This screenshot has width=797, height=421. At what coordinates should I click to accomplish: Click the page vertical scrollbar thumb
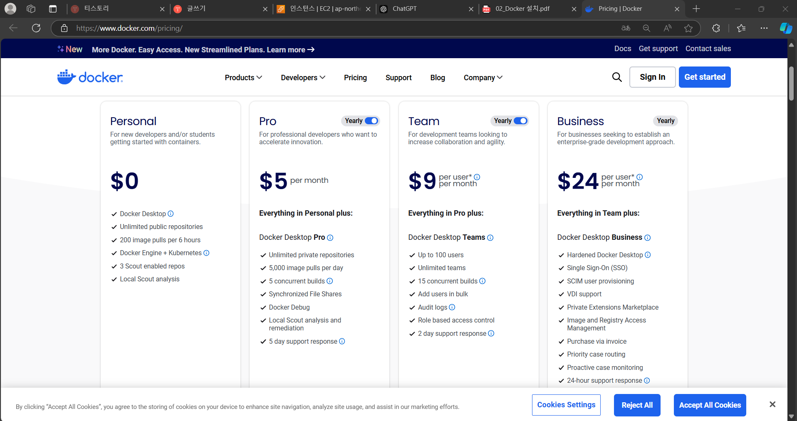(791, 83)
